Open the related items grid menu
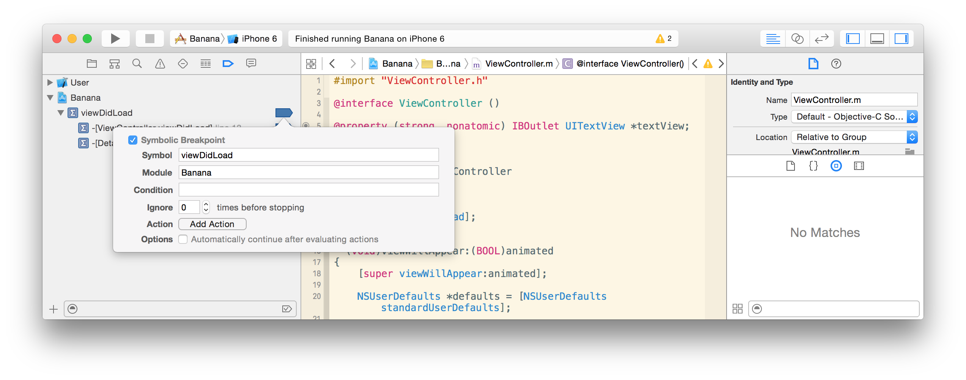966x380 pixels. (x=311, y=64)
